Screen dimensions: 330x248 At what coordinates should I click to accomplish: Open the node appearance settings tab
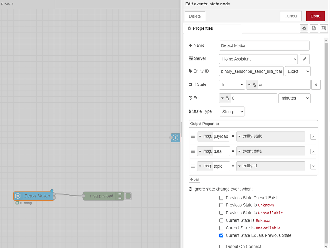[x=324, y=28]
